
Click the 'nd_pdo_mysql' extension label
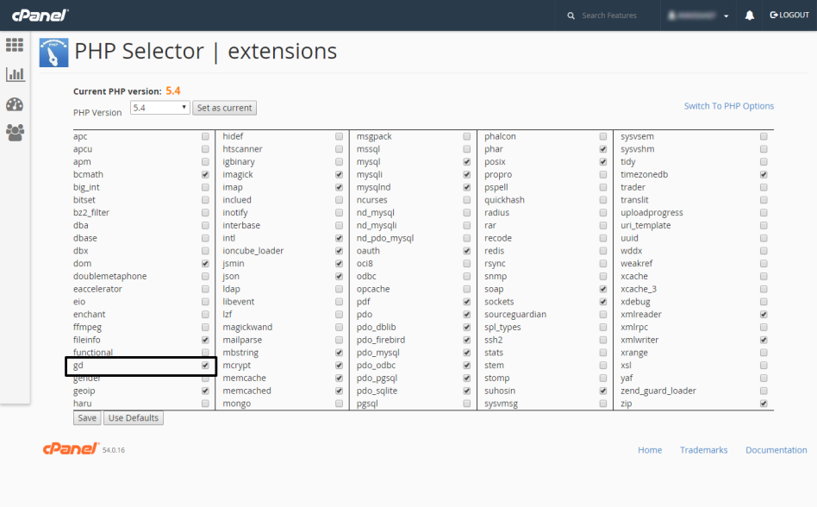pyautogui.click(x=385, y=238)
